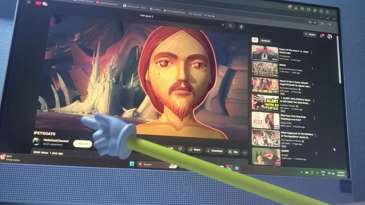Open HeliofantChannel channel name link
Viewport: 365px width, 205px height.
(x=56, y=140)
